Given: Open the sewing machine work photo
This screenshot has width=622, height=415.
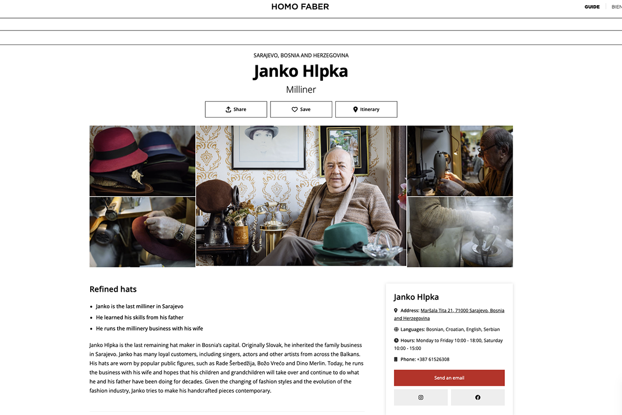Looking at the screenshot, I should (x=460, y=161).
